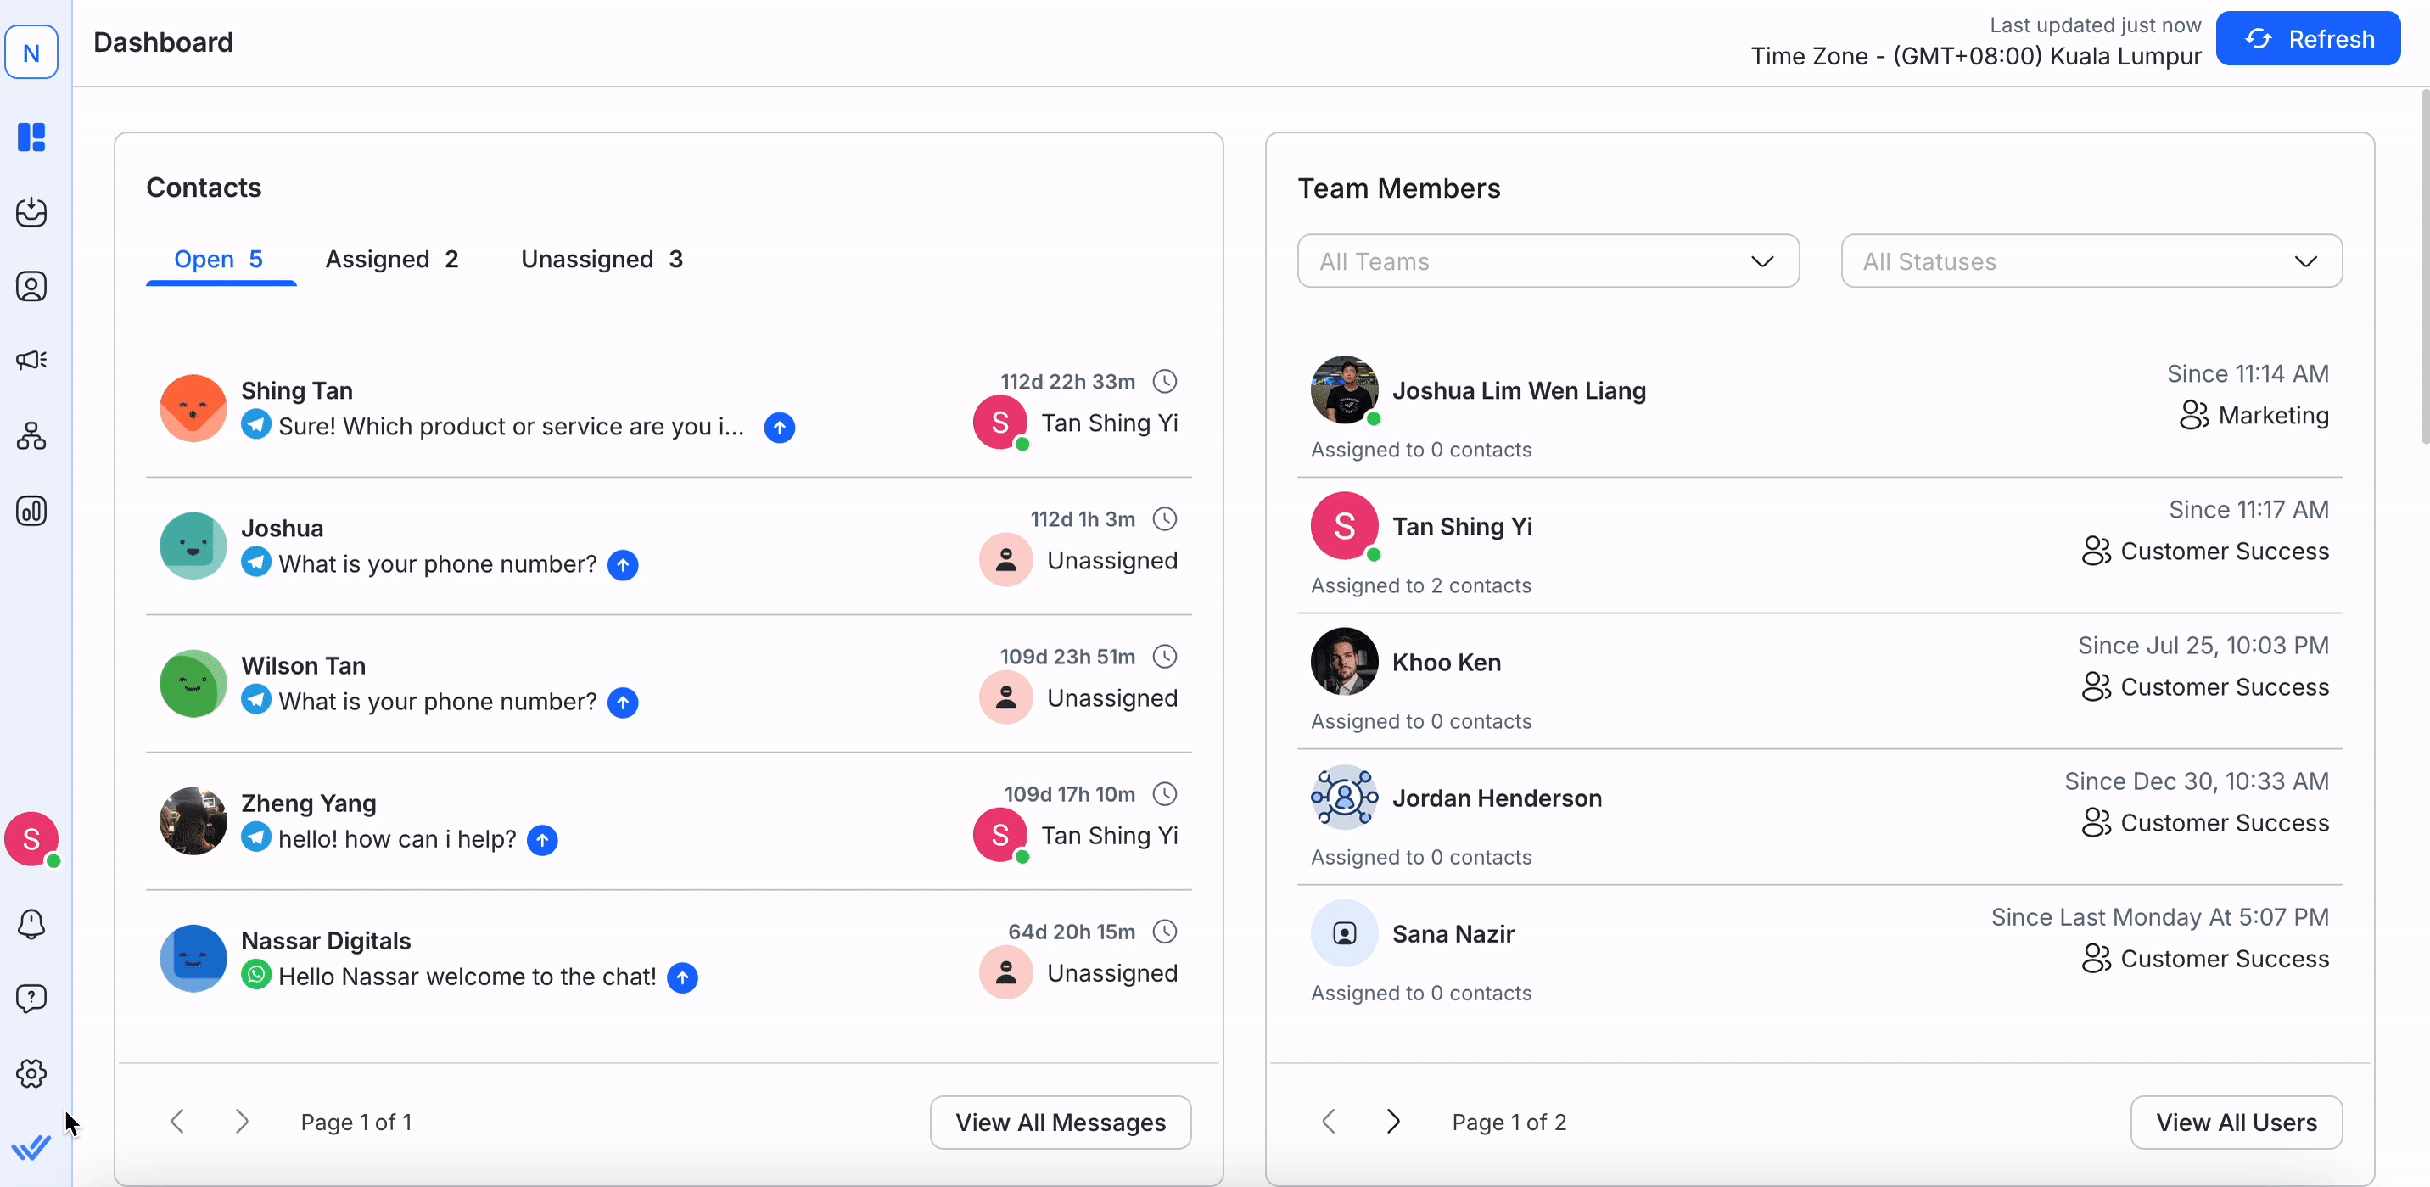Click the clock icon beside Shing Tan's timer
2430x1187 pixels.
1165,381
